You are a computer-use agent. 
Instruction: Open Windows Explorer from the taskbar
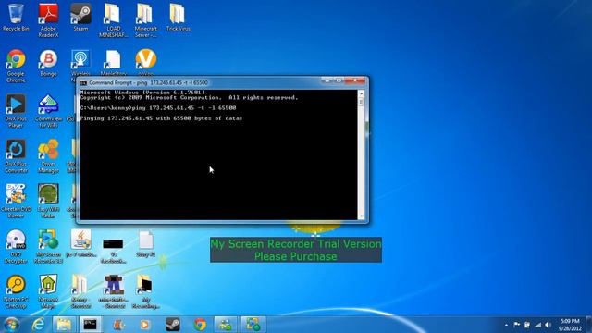tap(64, 325)
